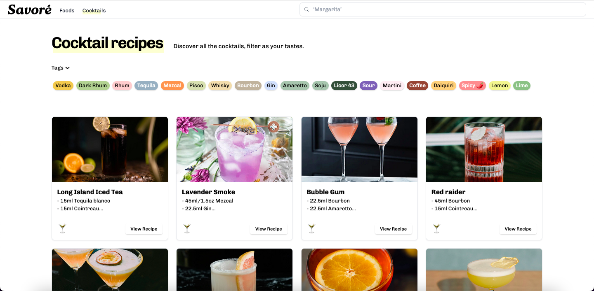Click cocktail glass icon on Long Island Iced Tea card
The image size is (594, 291).
(x=62, y=228)
